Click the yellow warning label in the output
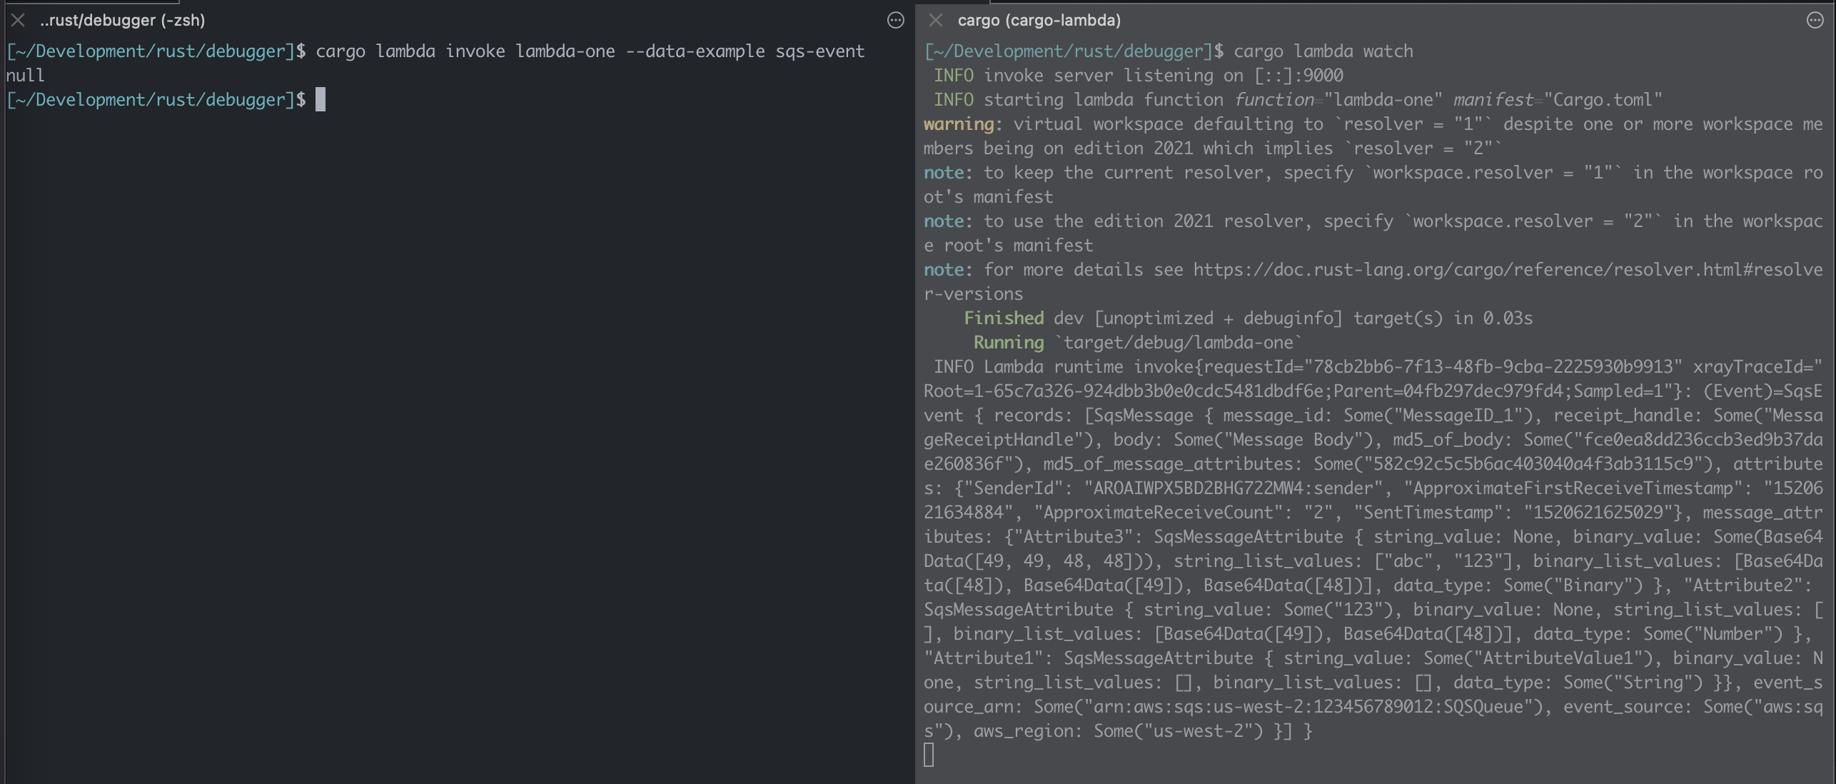 click(x=958, y=124)
